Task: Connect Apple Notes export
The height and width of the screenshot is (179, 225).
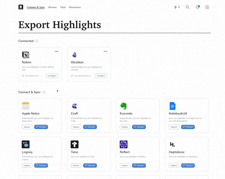Action: point(41,127)
